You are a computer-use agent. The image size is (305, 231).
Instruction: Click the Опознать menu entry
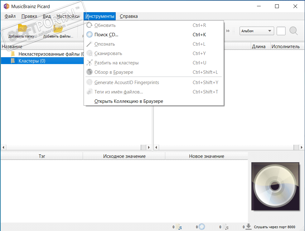tap(154, 44)
